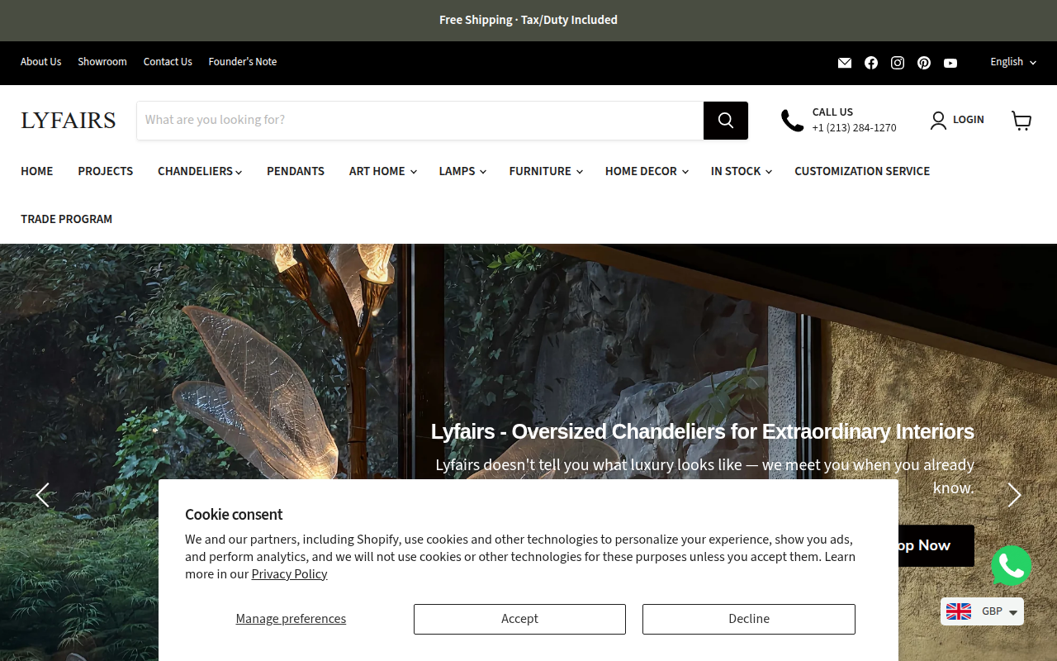Expand the HOME DECOR menu
This screenshot has width=1057, height=661.
pos(647,171)
